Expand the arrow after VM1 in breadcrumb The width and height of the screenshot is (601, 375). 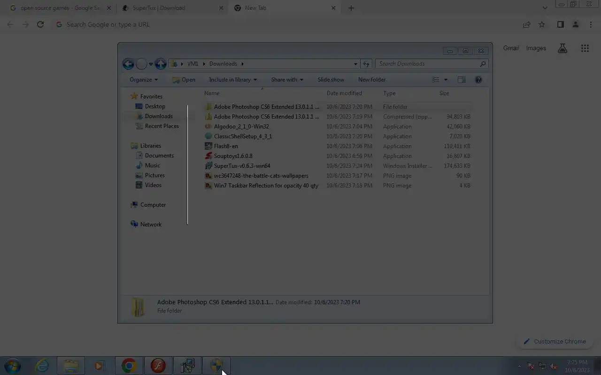click(205, 64)
